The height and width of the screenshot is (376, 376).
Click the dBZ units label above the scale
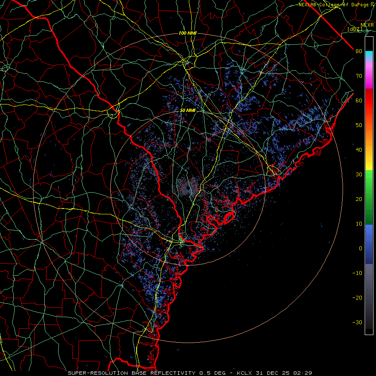coord(355,29)
